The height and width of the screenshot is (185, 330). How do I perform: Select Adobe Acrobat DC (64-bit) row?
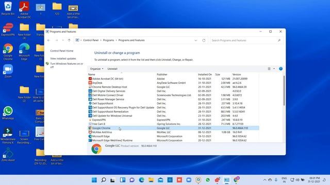tap(173, 79)
